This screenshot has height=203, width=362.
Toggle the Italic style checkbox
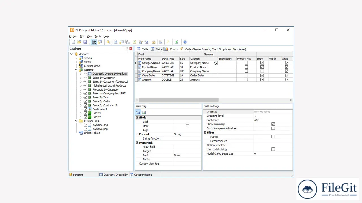187,126
